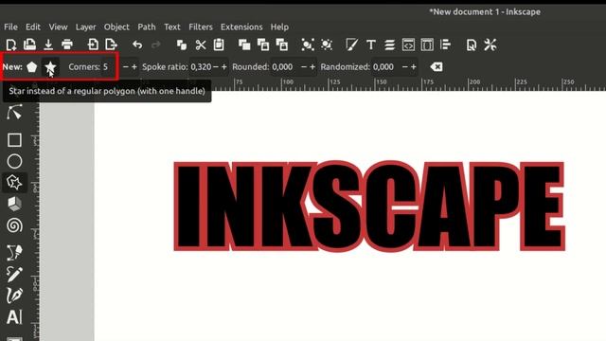606x341 pixels.
Task: Open the Help menu
Action: [279, 27]
